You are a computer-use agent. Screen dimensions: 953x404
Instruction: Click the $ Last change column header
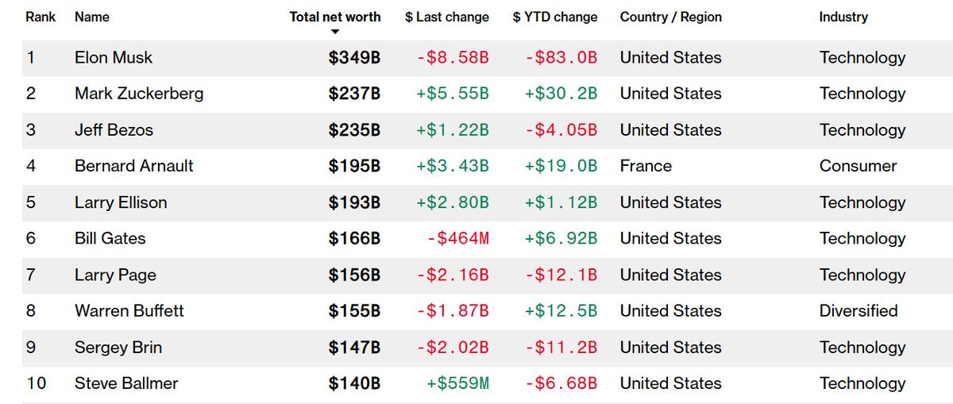click(x=446, y=17)
